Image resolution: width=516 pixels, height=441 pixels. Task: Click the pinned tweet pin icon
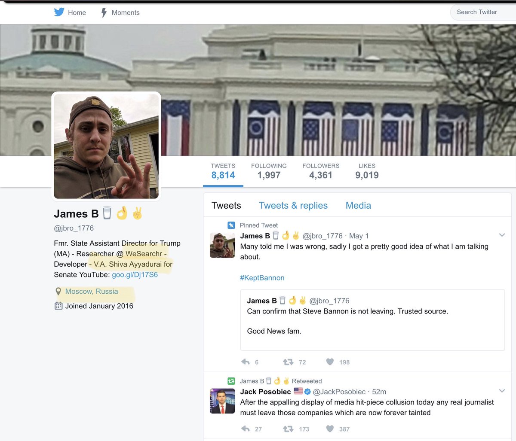coord(231,225)
